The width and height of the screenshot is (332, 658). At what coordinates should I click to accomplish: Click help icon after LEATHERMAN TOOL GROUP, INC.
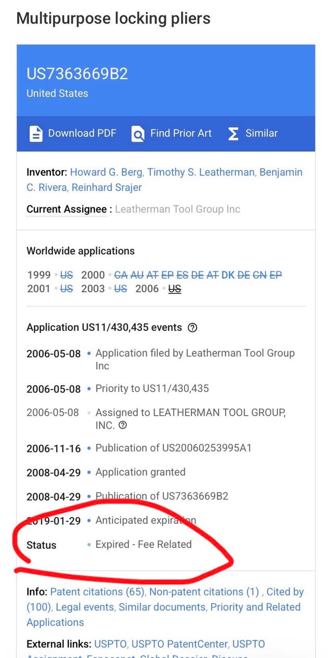(x=123, y=425)
